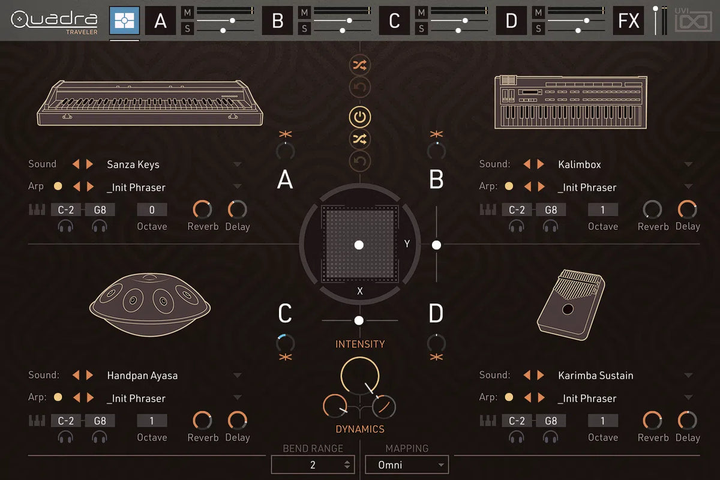Click the central power button icon
This screenshot has width=720, height=480.
(360, 117)
